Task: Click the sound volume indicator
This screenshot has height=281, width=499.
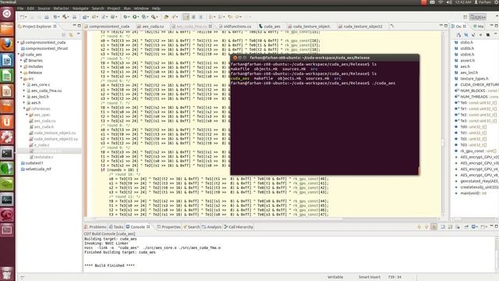Action: pos(449,2)
